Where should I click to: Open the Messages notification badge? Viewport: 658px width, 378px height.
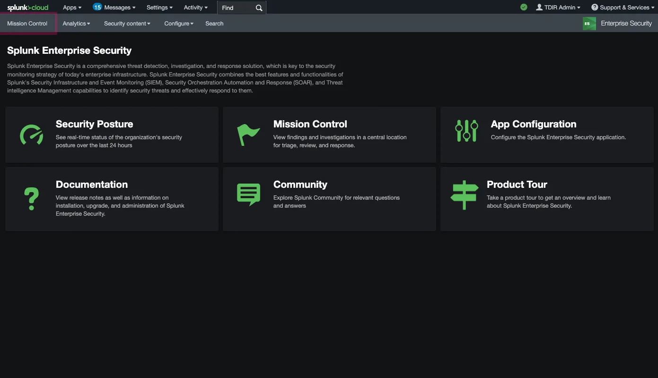(114, 7)
